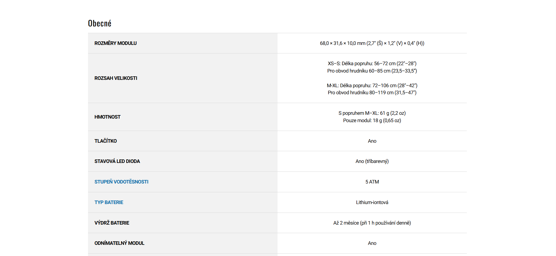The height and width of the screenshot is (256, 556).
Task: Click the Výdrž baterie row label
Action: pos(112,223)
